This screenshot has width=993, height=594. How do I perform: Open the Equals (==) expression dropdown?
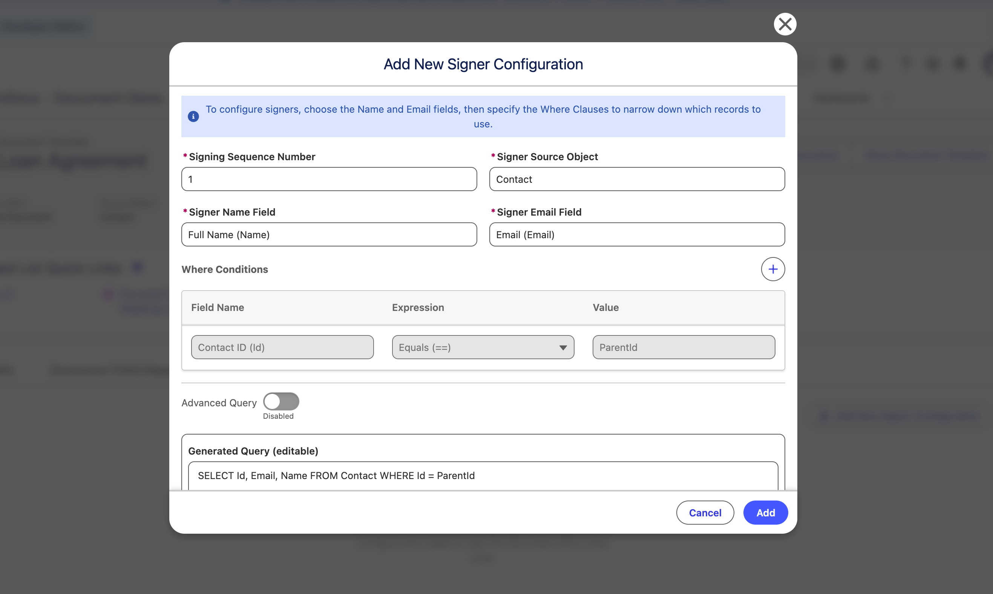pyautogui.click(x=483, y=347)
